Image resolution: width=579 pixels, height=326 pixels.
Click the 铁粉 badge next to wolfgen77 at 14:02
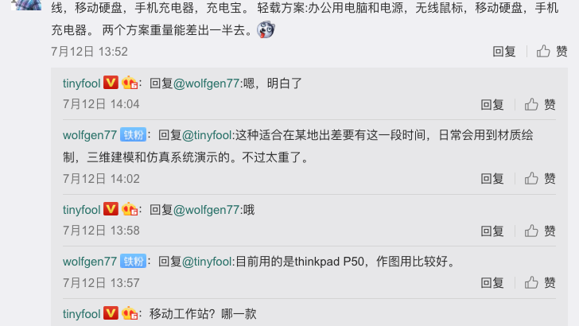133,134
